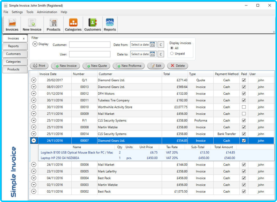Expand details of invoice 00010

[34, 107]
